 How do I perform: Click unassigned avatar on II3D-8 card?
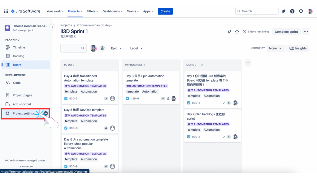click(x=112, y=128)
